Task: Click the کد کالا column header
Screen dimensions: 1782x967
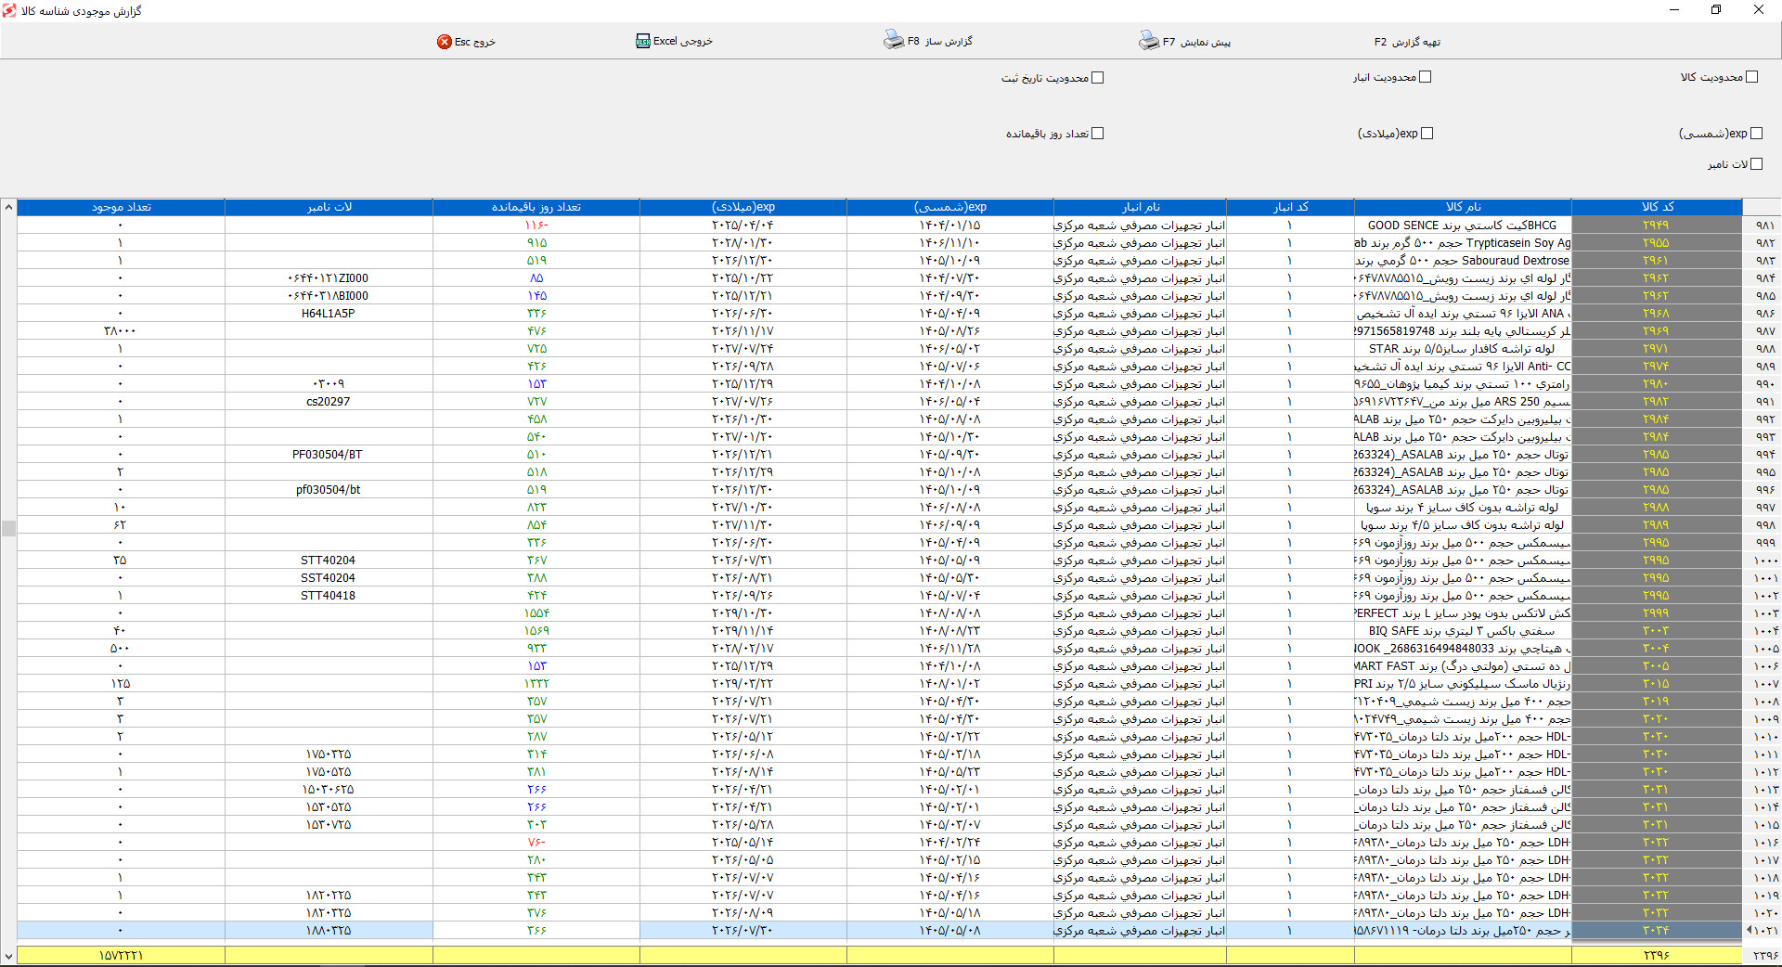Action: point(1657,207)
